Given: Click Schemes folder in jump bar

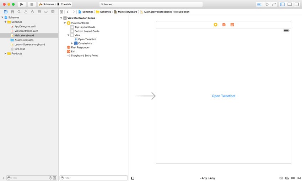Looking at the screenshot, I should [104, 12].
